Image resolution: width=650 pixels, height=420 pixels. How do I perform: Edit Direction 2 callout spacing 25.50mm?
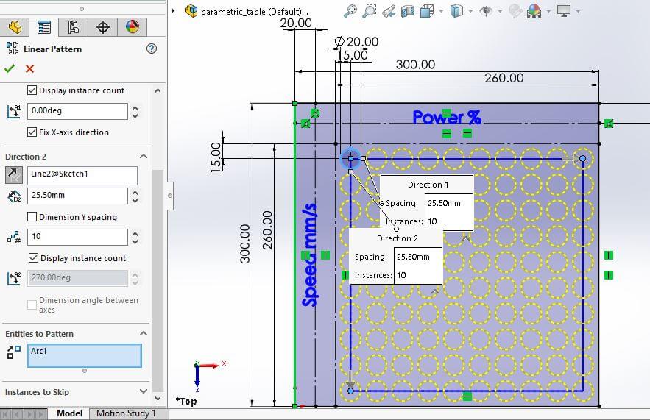[x=418, y=257]
